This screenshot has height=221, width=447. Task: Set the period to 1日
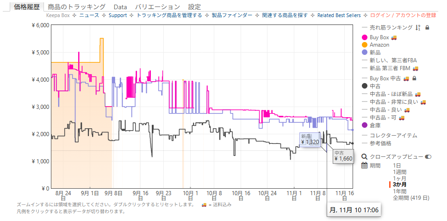(398, 165)
